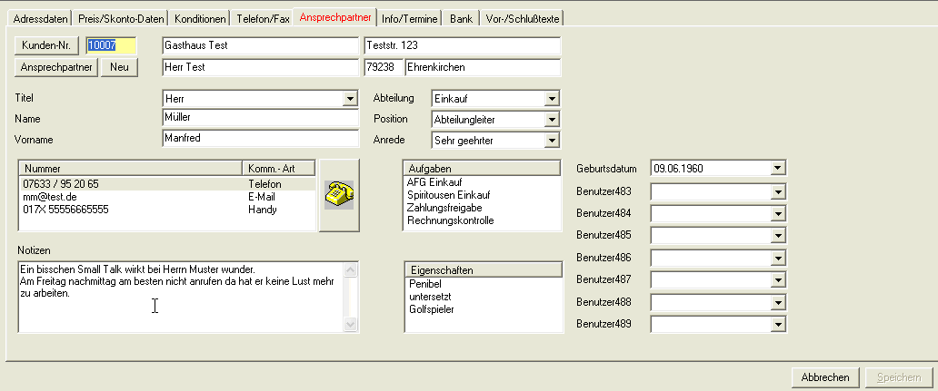Click into the Name field containing Müller
Image resolution: width=938 pixels, height=391 pixels.
point(260,118)
